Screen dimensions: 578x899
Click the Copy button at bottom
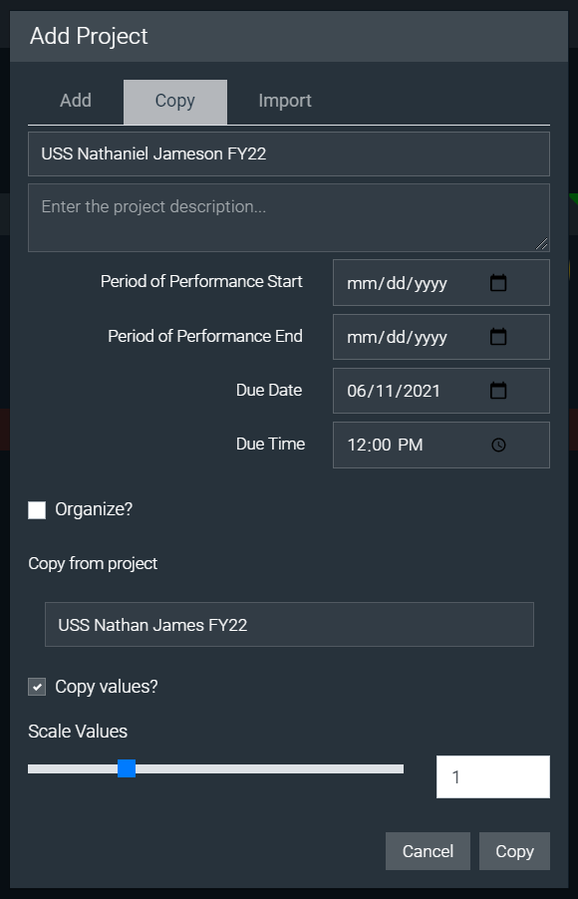514,851
